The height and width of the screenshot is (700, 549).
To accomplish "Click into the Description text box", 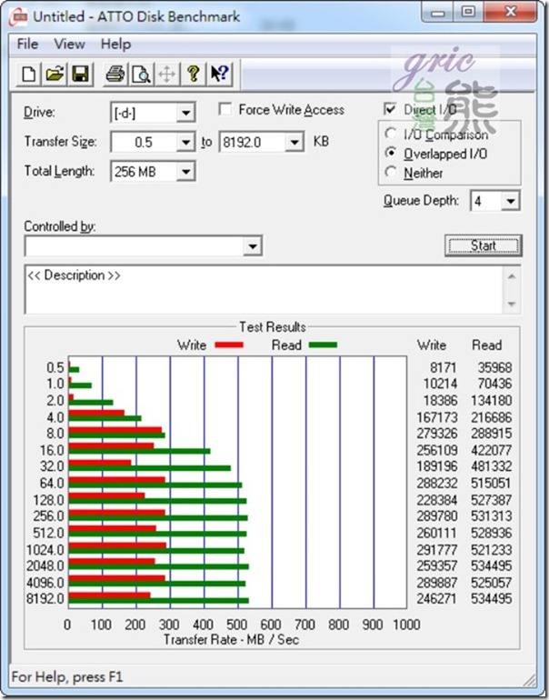I will click(264, 290).
